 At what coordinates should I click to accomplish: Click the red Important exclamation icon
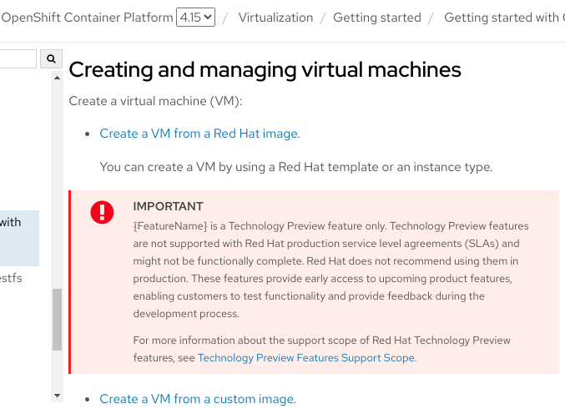[102, 212]
